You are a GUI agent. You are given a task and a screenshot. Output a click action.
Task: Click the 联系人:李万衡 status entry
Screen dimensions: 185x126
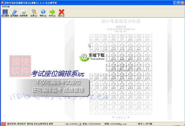pos(145,124)
